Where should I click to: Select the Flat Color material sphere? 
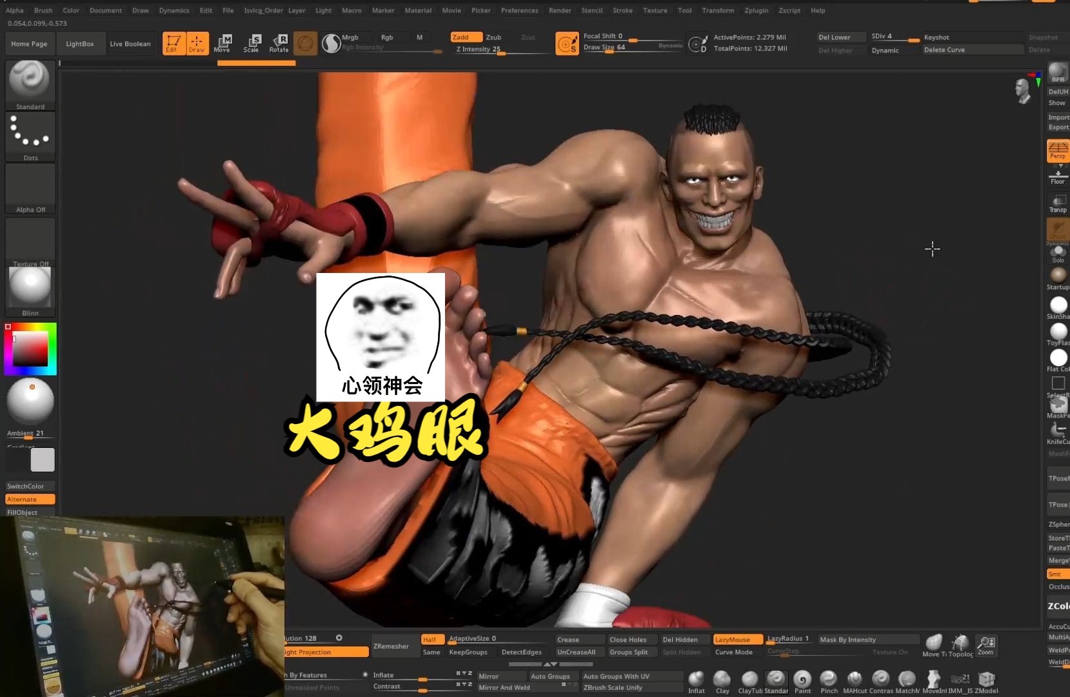tap(1058, 361)
